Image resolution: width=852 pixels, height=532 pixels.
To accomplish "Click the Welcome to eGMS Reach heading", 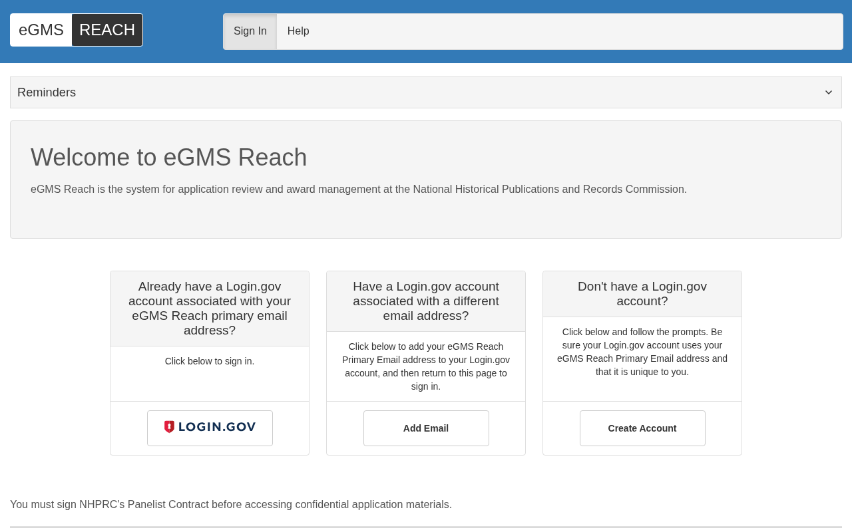I will point(169,158).
